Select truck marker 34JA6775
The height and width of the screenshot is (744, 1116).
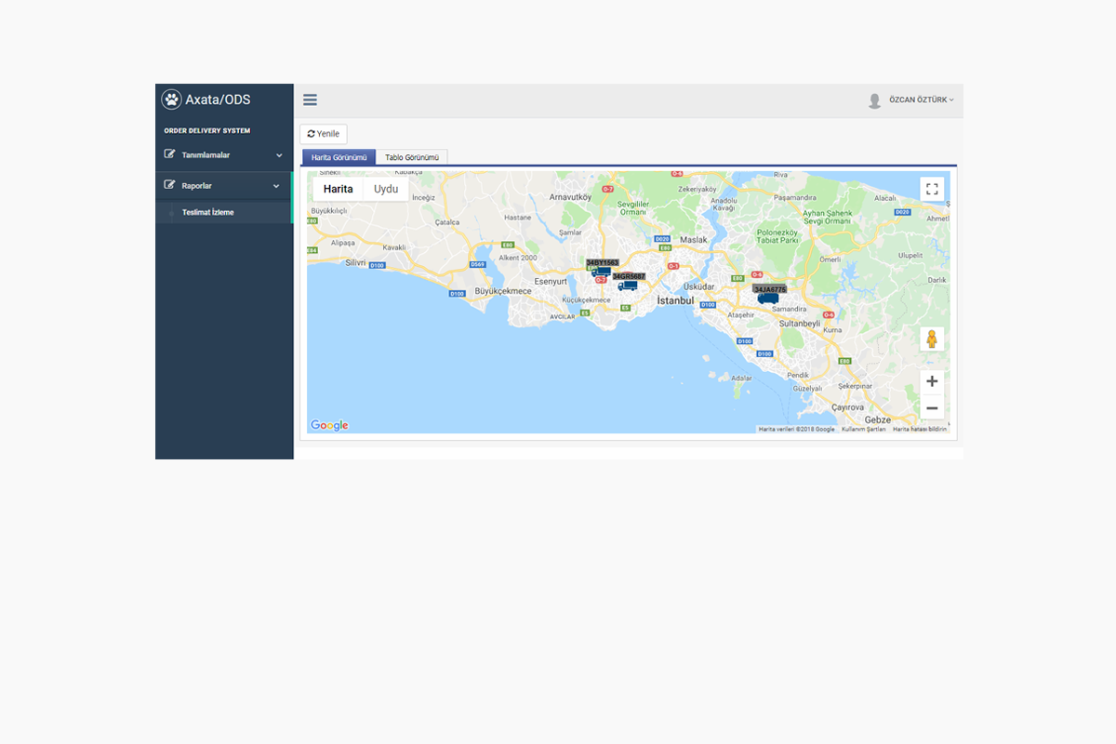tap(768, 299)
